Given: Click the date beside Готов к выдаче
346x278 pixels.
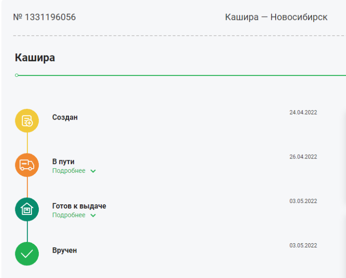Looking at the screenshot, I should click(x=303, y=201).
